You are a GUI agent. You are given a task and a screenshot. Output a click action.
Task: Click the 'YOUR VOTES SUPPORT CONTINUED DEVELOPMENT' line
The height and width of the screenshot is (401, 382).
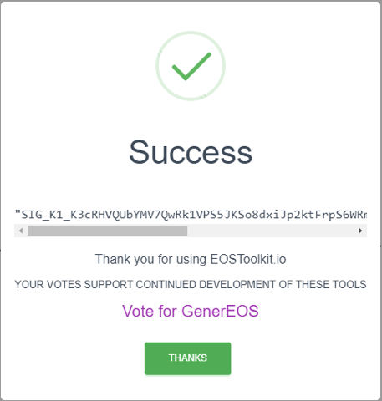click(x=191, y=284)
